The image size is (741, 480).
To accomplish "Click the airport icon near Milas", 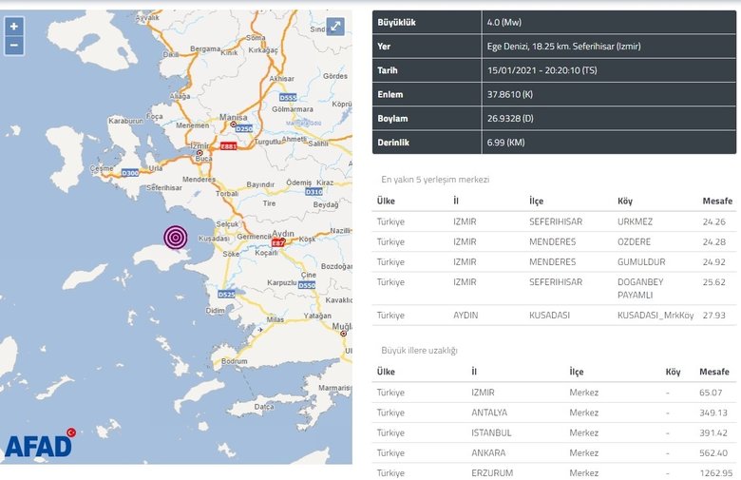I will 259,329.
